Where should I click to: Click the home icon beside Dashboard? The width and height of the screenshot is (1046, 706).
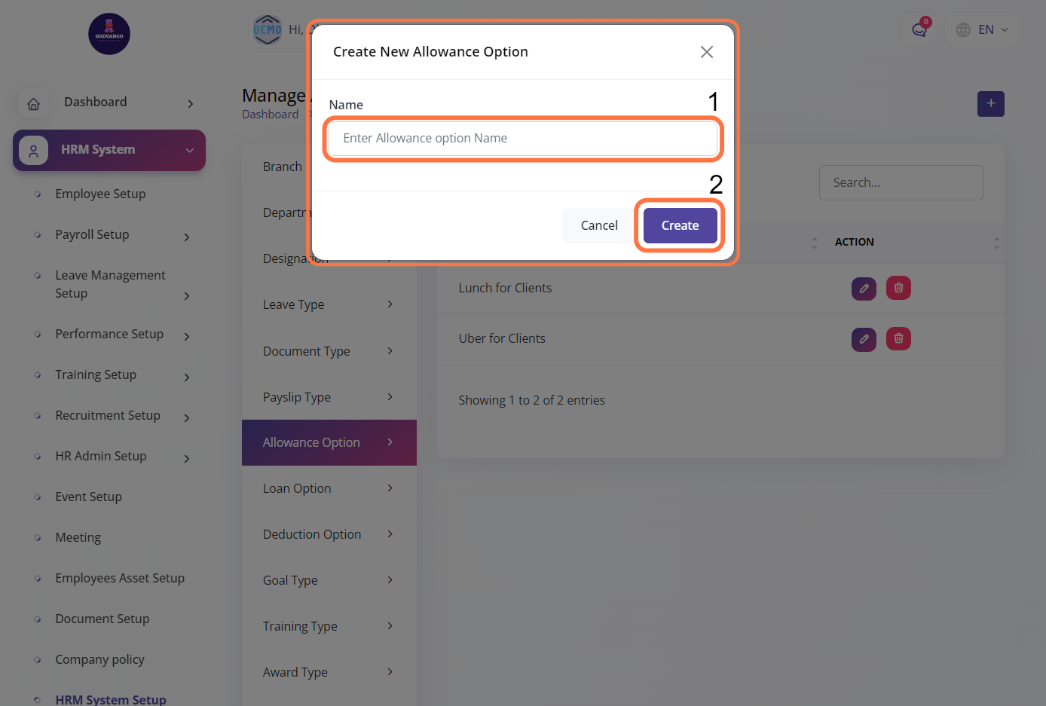point(34,104)
